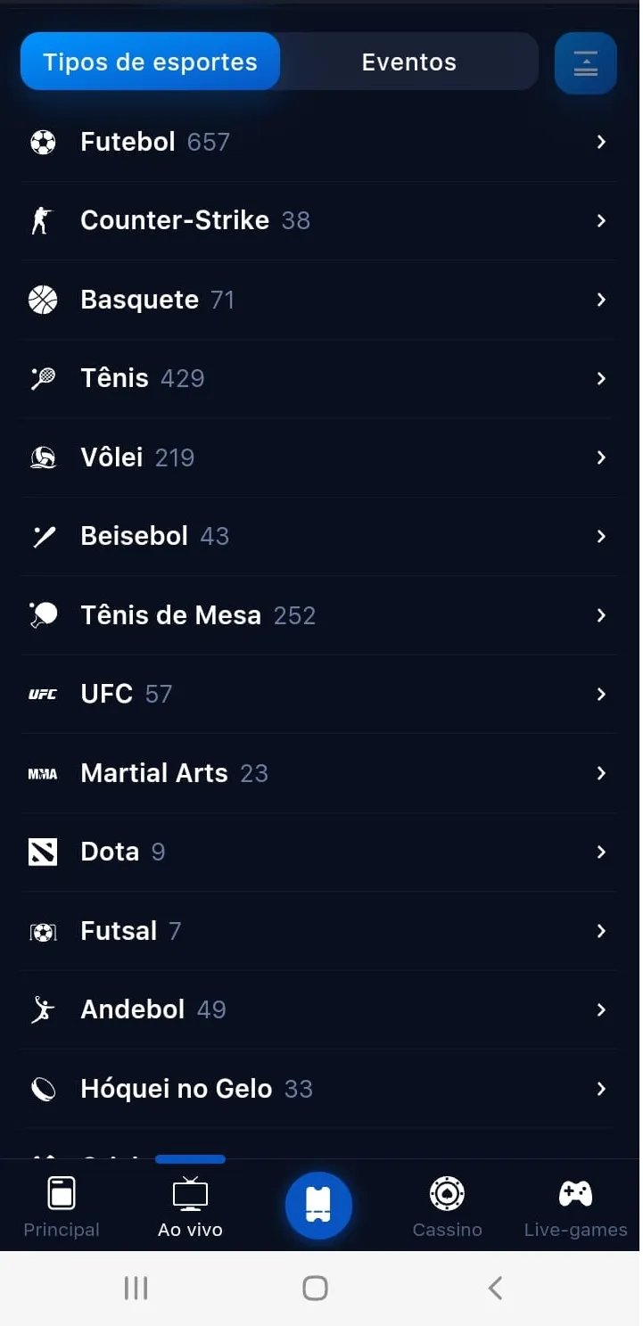Tap the Android back navigation button
The image size is (643, 1326).
pyautogui.click(x=496, y=1288)
